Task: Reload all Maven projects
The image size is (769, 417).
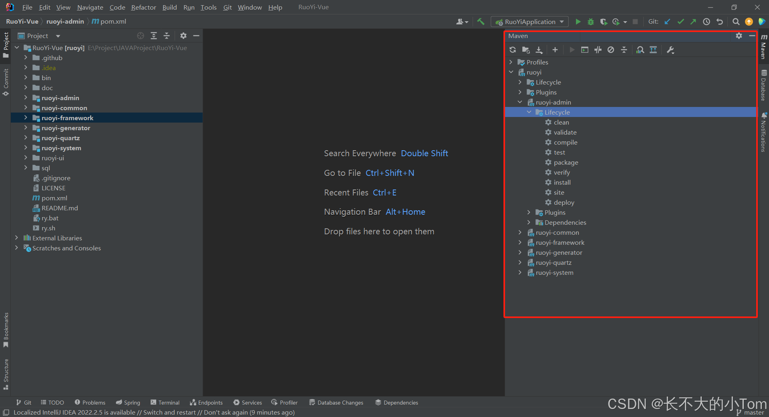Action: tap(513, 50)
